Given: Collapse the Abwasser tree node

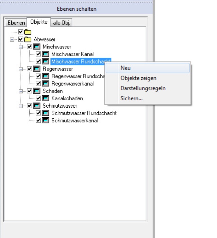Looking at the screenshot, I should pos(12,39).
